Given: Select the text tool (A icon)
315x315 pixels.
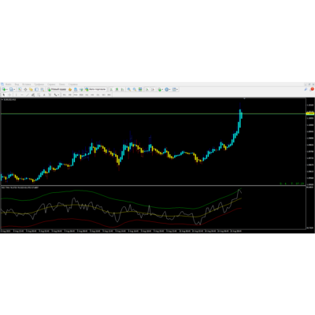Looking at the screenshot, I should pos(44,94).
